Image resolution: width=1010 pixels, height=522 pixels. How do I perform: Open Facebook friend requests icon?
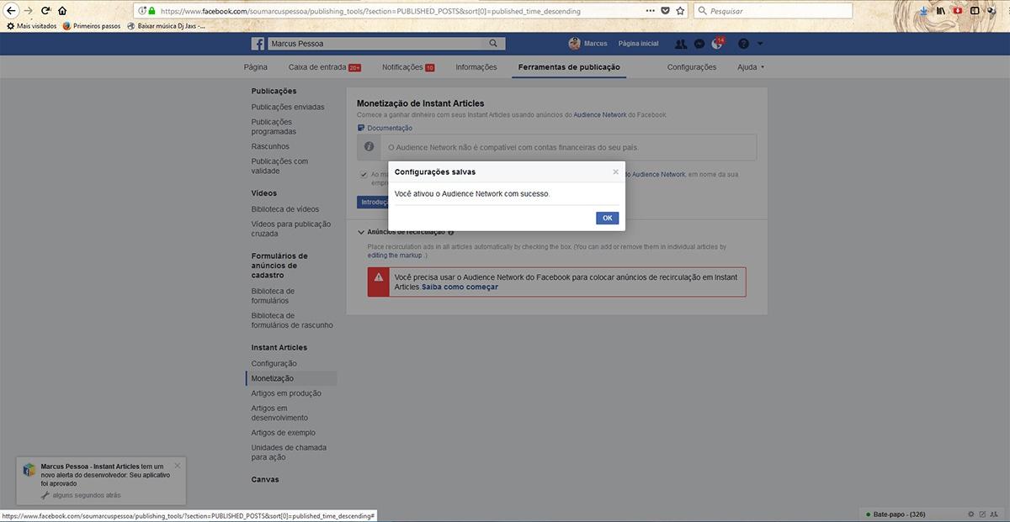point(681,44)
